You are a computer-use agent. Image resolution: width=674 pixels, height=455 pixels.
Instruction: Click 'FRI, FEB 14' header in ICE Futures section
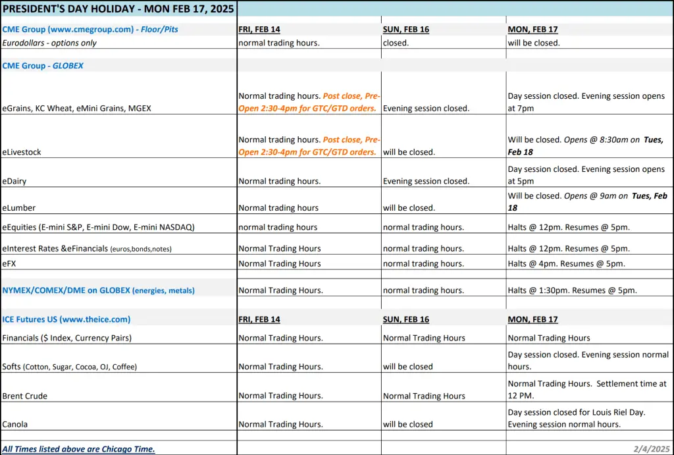coord(259,319)
